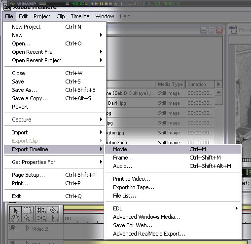Click Winamp play button
The width and height of the screenshot is (251, 244).
pyautogui.click(x=97, y=3)
